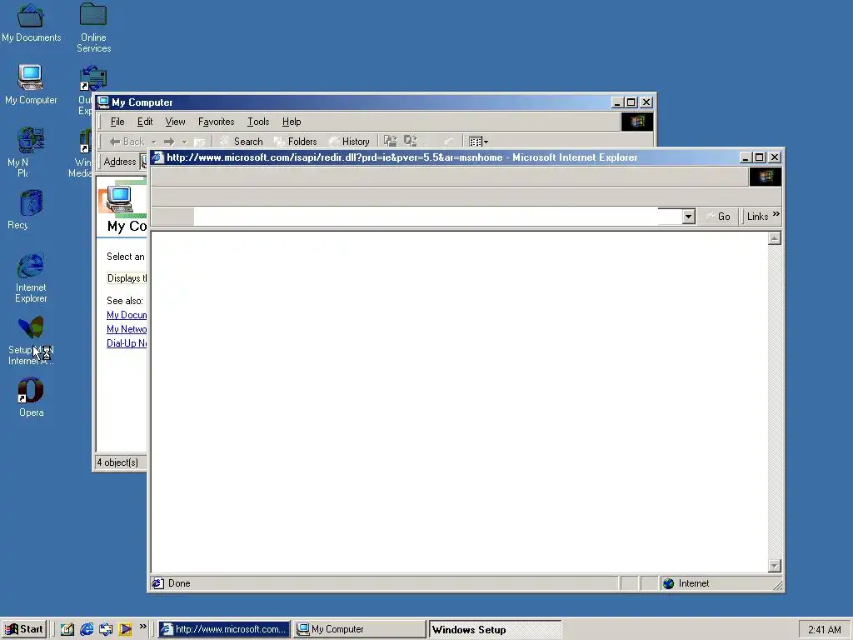Open Favorites menu in My Computer
Viewport: 853px width, 640px height.
click(216, 122)
